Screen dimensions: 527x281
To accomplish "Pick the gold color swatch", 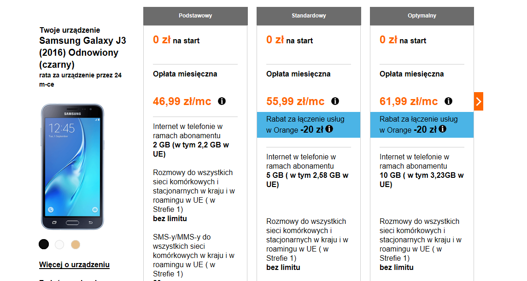I will coord(76,245).
